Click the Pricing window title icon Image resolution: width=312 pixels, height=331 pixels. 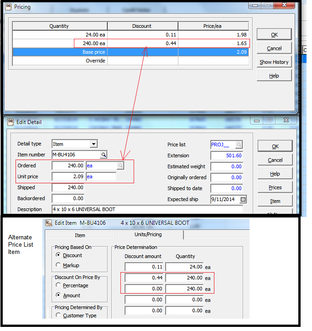tap(8, 7)
